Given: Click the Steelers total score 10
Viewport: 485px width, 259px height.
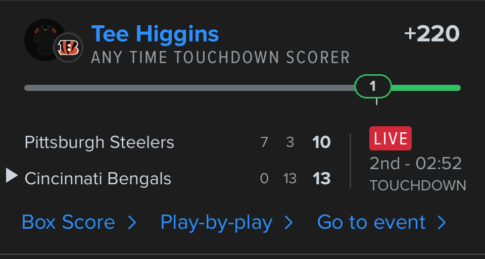Looking at the screenshot, I should (x=321, y=142).
